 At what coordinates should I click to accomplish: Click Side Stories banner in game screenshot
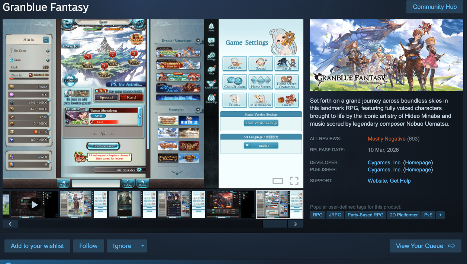tap(167, 133)
